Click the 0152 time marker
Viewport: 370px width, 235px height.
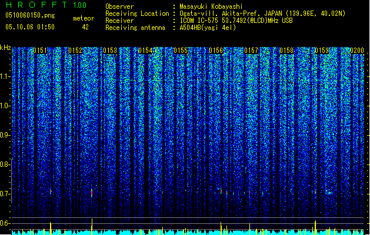tap(75, 51)
